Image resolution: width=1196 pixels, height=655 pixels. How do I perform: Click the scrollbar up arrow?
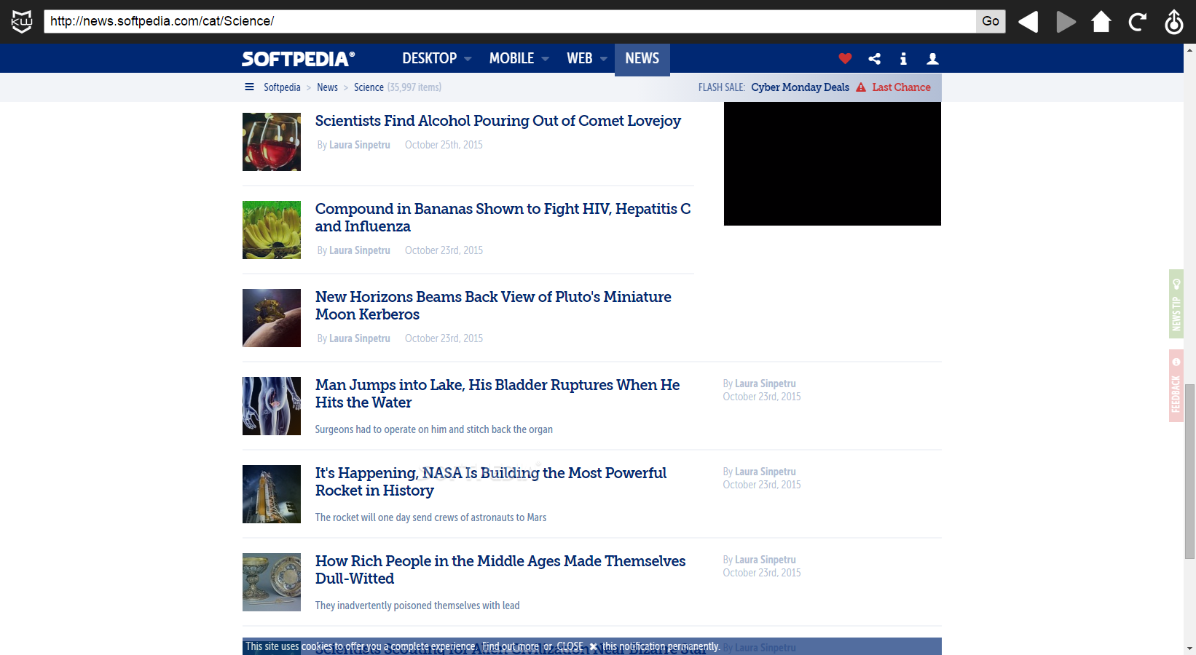coord(1189,49)
